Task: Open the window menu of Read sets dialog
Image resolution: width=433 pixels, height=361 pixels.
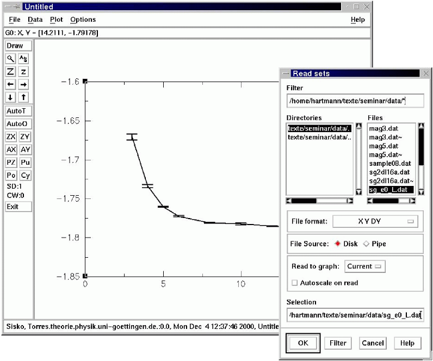Action: [286, 73]
